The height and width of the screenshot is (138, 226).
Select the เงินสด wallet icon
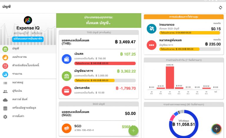pyautogui.click(x=67, y=59)
